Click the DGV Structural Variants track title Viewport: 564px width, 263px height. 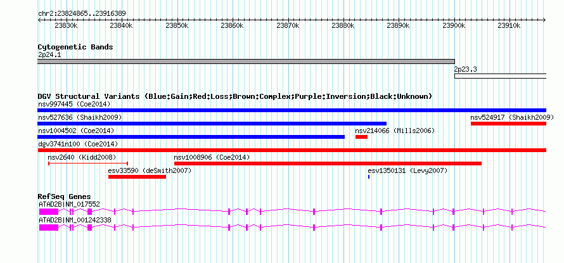235,96
